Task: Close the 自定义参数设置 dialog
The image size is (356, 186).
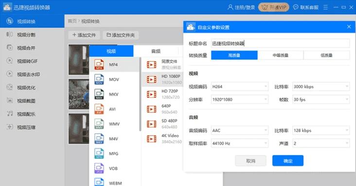Action: pyautogui.click(x=349, y=27)
